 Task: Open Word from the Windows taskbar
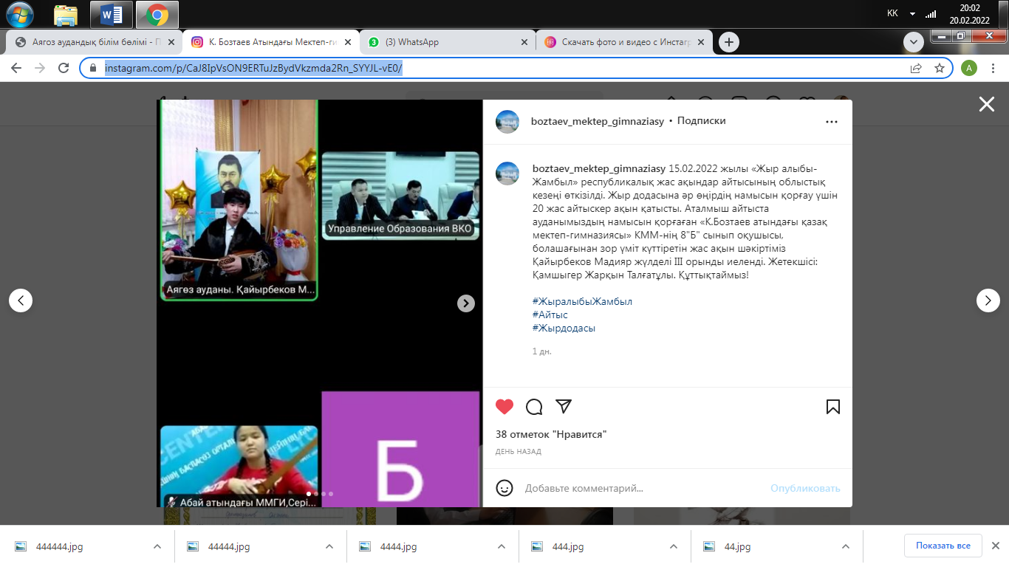point(111,14)
